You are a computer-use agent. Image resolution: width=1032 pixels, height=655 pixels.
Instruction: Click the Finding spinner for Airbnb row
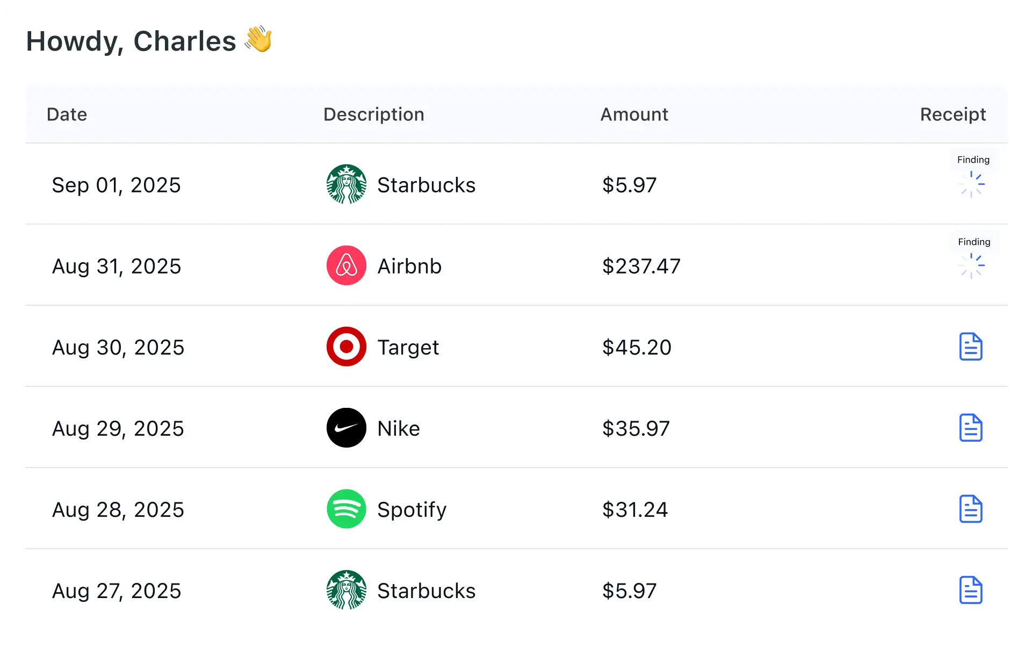pos(971,265)
